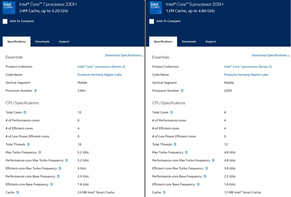This screenshot has height=197, width=291.
Task: Click the "Intel® Core™ 7 processor 230H" title
Action: (48, 4)
